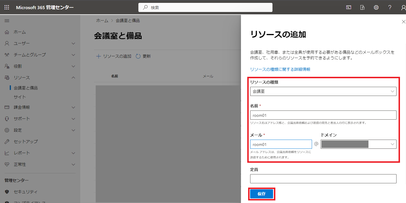The height and width of the screenshot is (203, 406).
Task: Click the Roles icon in sidebar
Action: [x=7, y=66]
